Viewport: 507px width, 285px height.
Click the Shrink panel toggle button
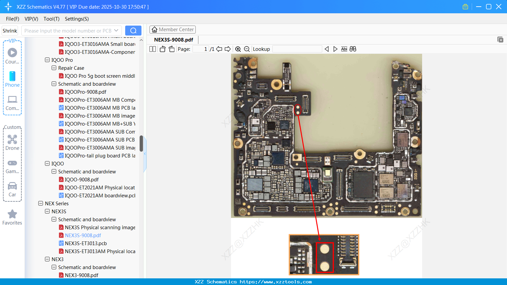coord(10,31)
